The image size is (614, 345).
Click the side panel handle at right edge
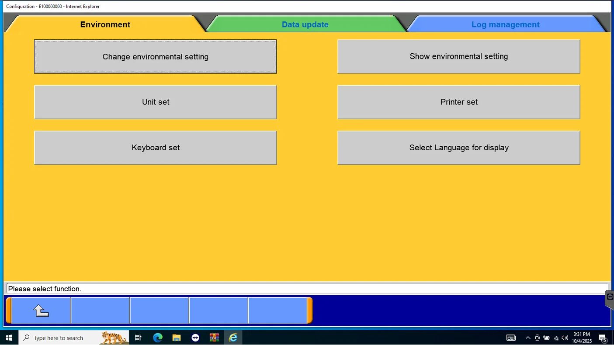tap(610, 299)
